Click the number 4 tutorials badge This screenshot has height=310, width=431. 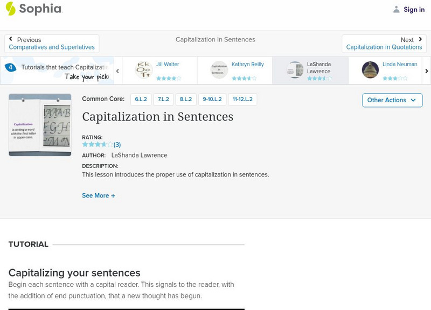pyautogui.click(x=10, y=68)
